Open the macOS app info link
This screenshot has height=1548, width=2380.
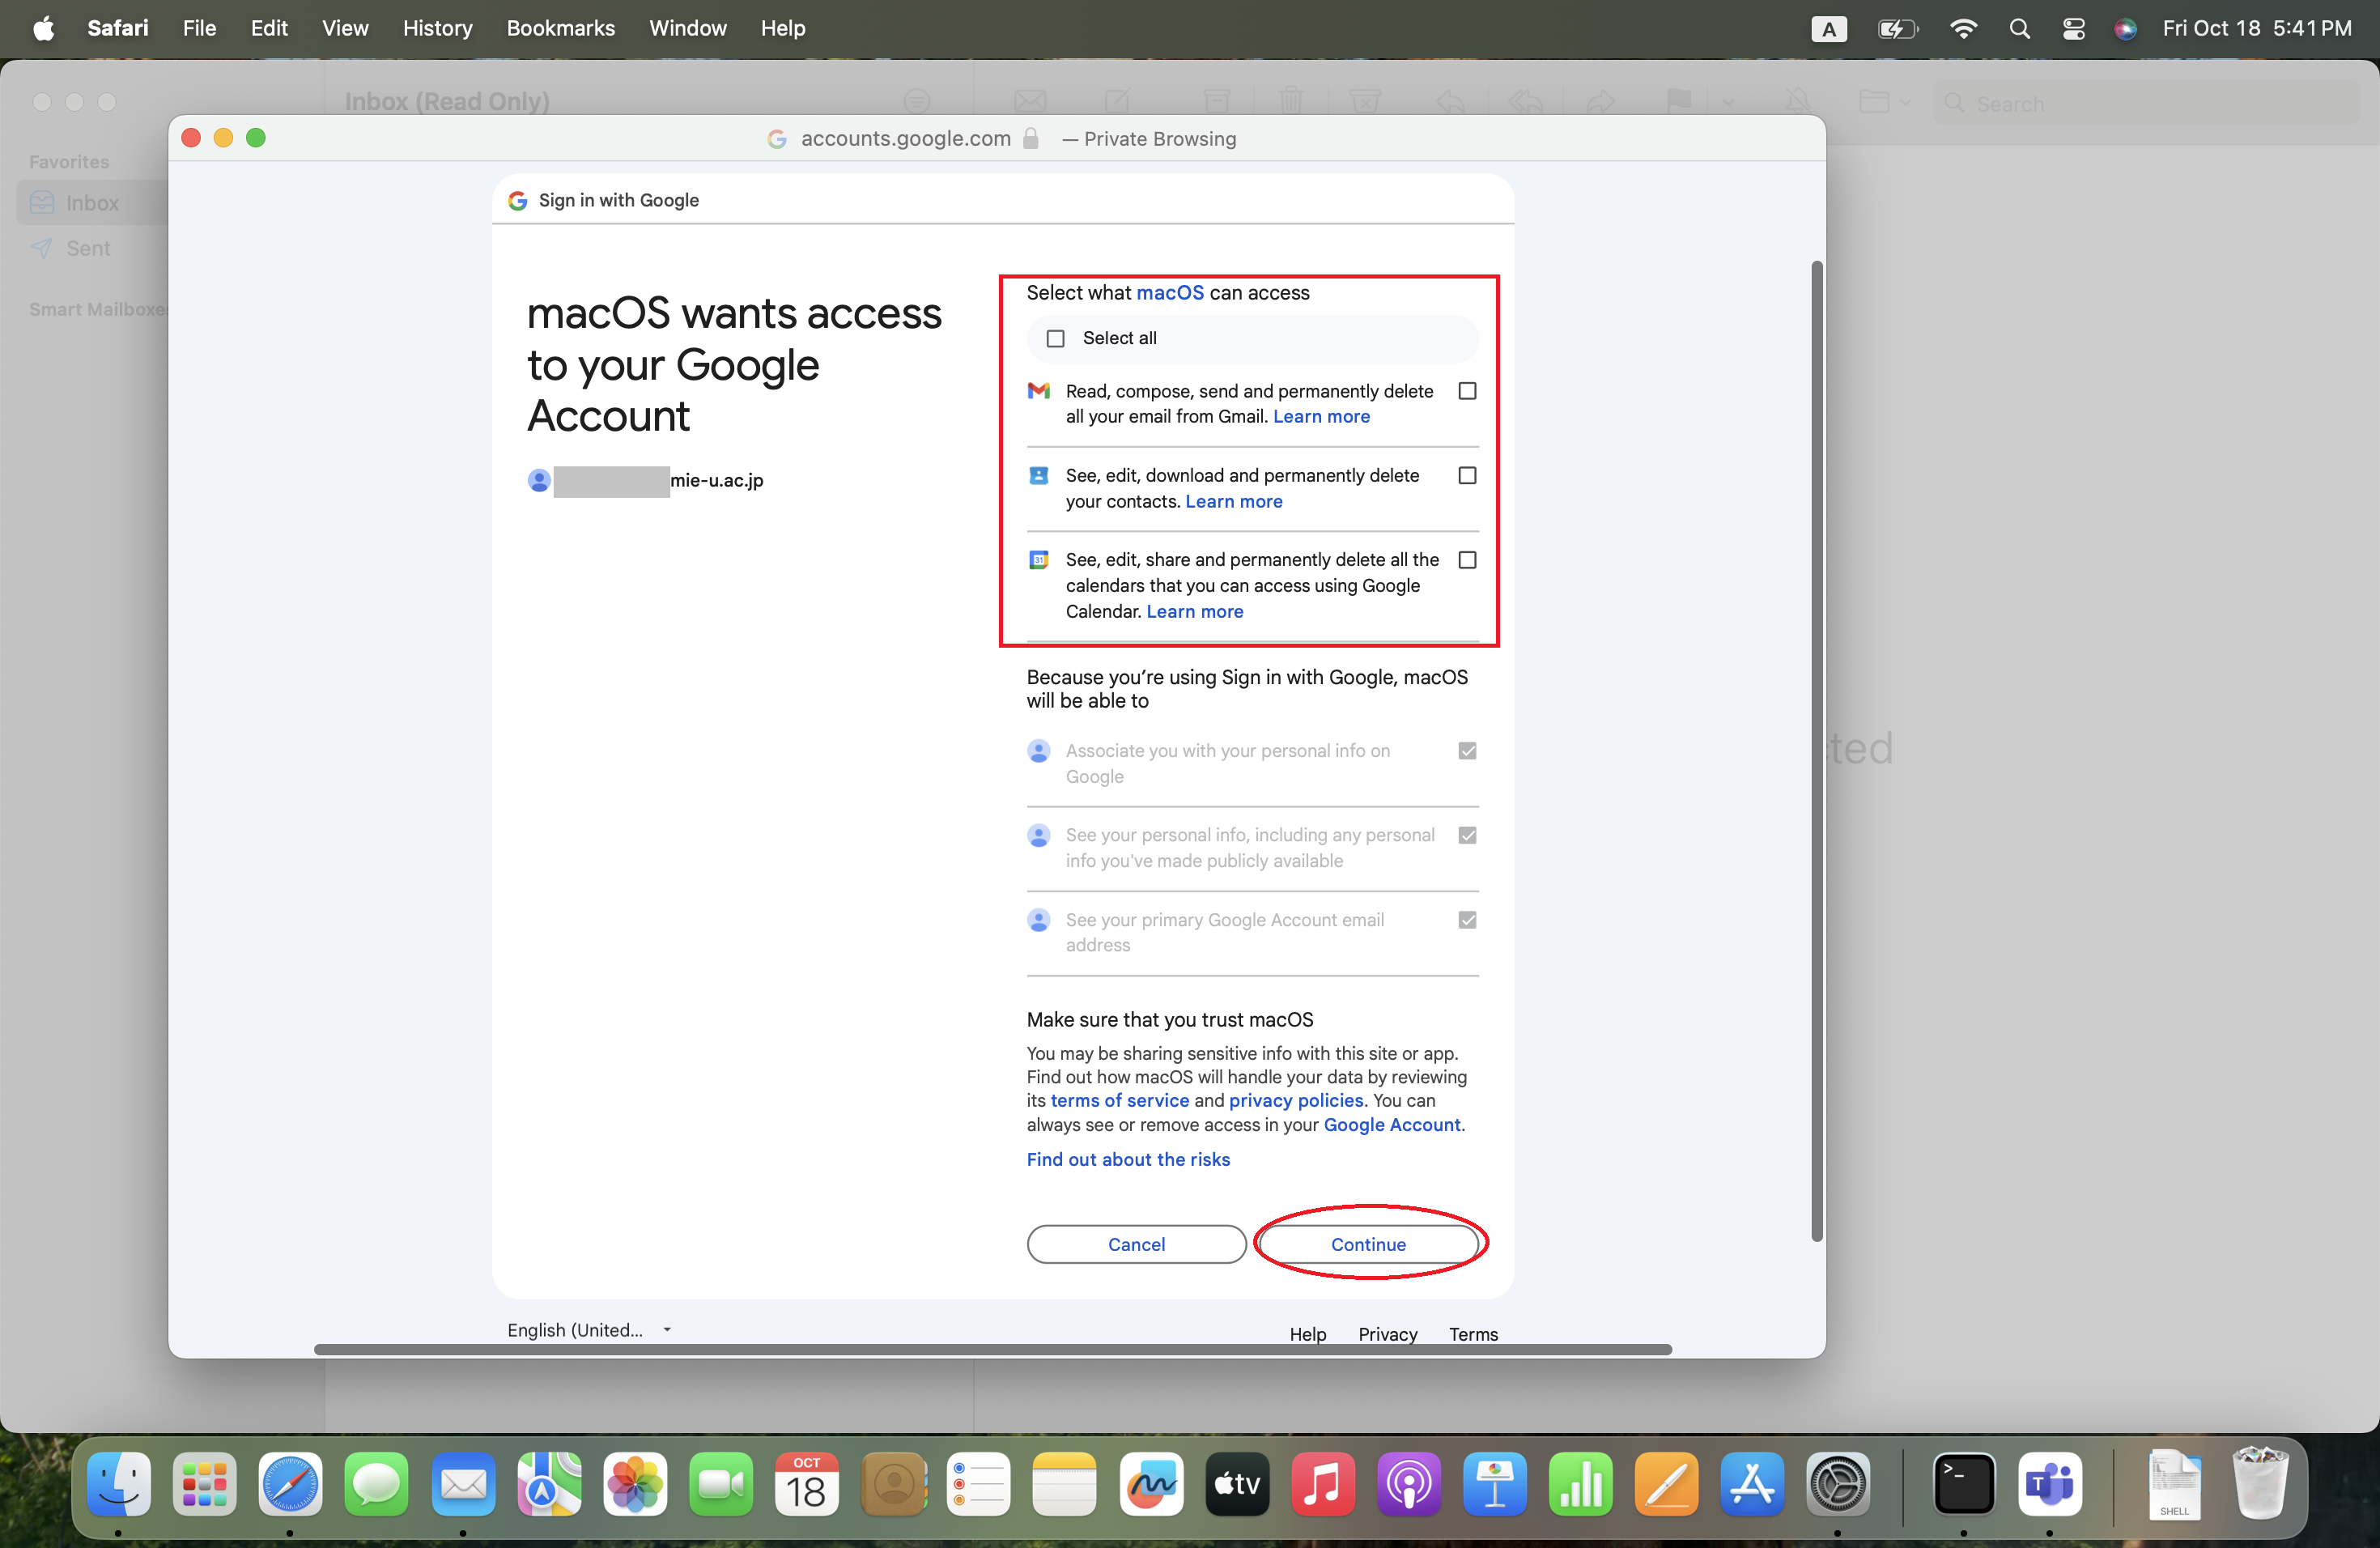click(1170, 292)
